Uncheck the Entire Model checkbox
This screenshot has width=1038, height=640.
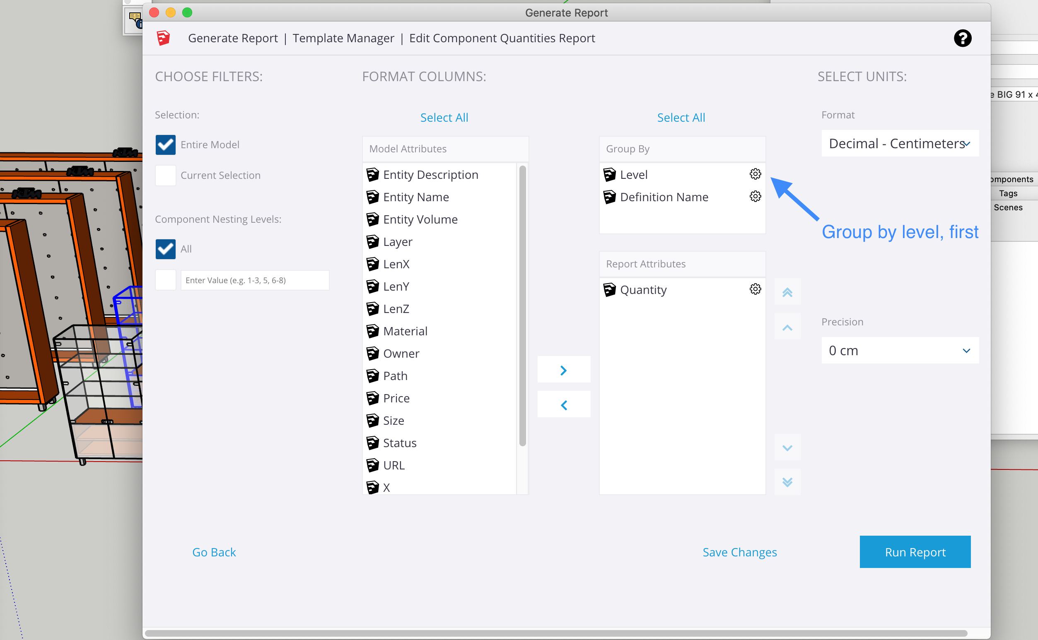(166, 145)
